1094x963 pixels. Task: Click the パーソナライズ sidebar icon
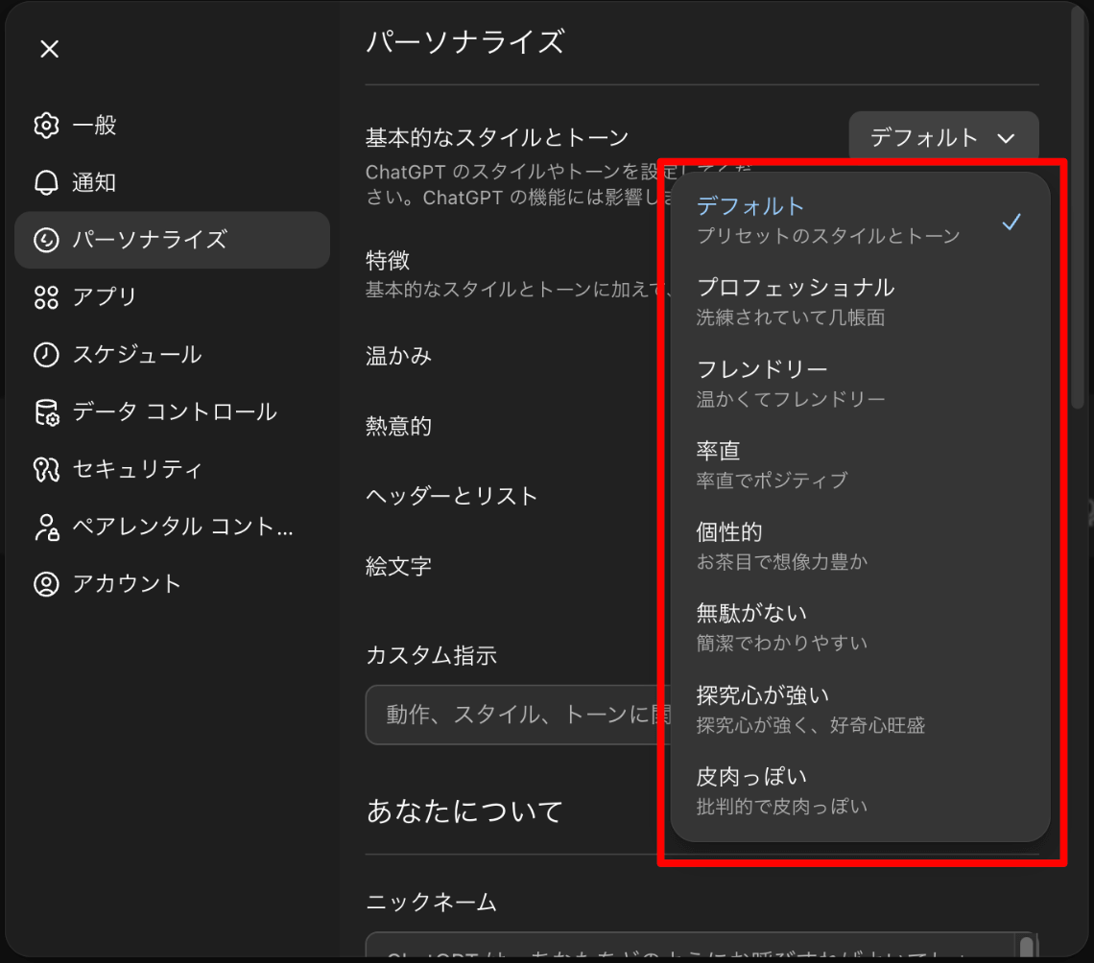pyautogui.click(x=46, y=240)
